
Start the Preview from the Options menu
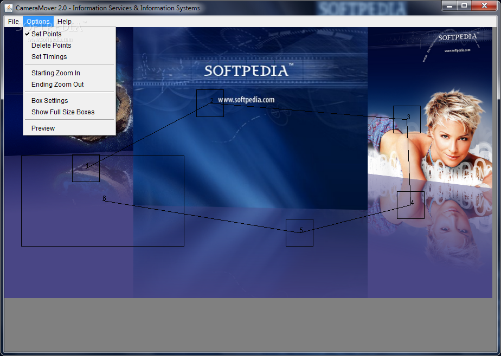tap(69, 128)
